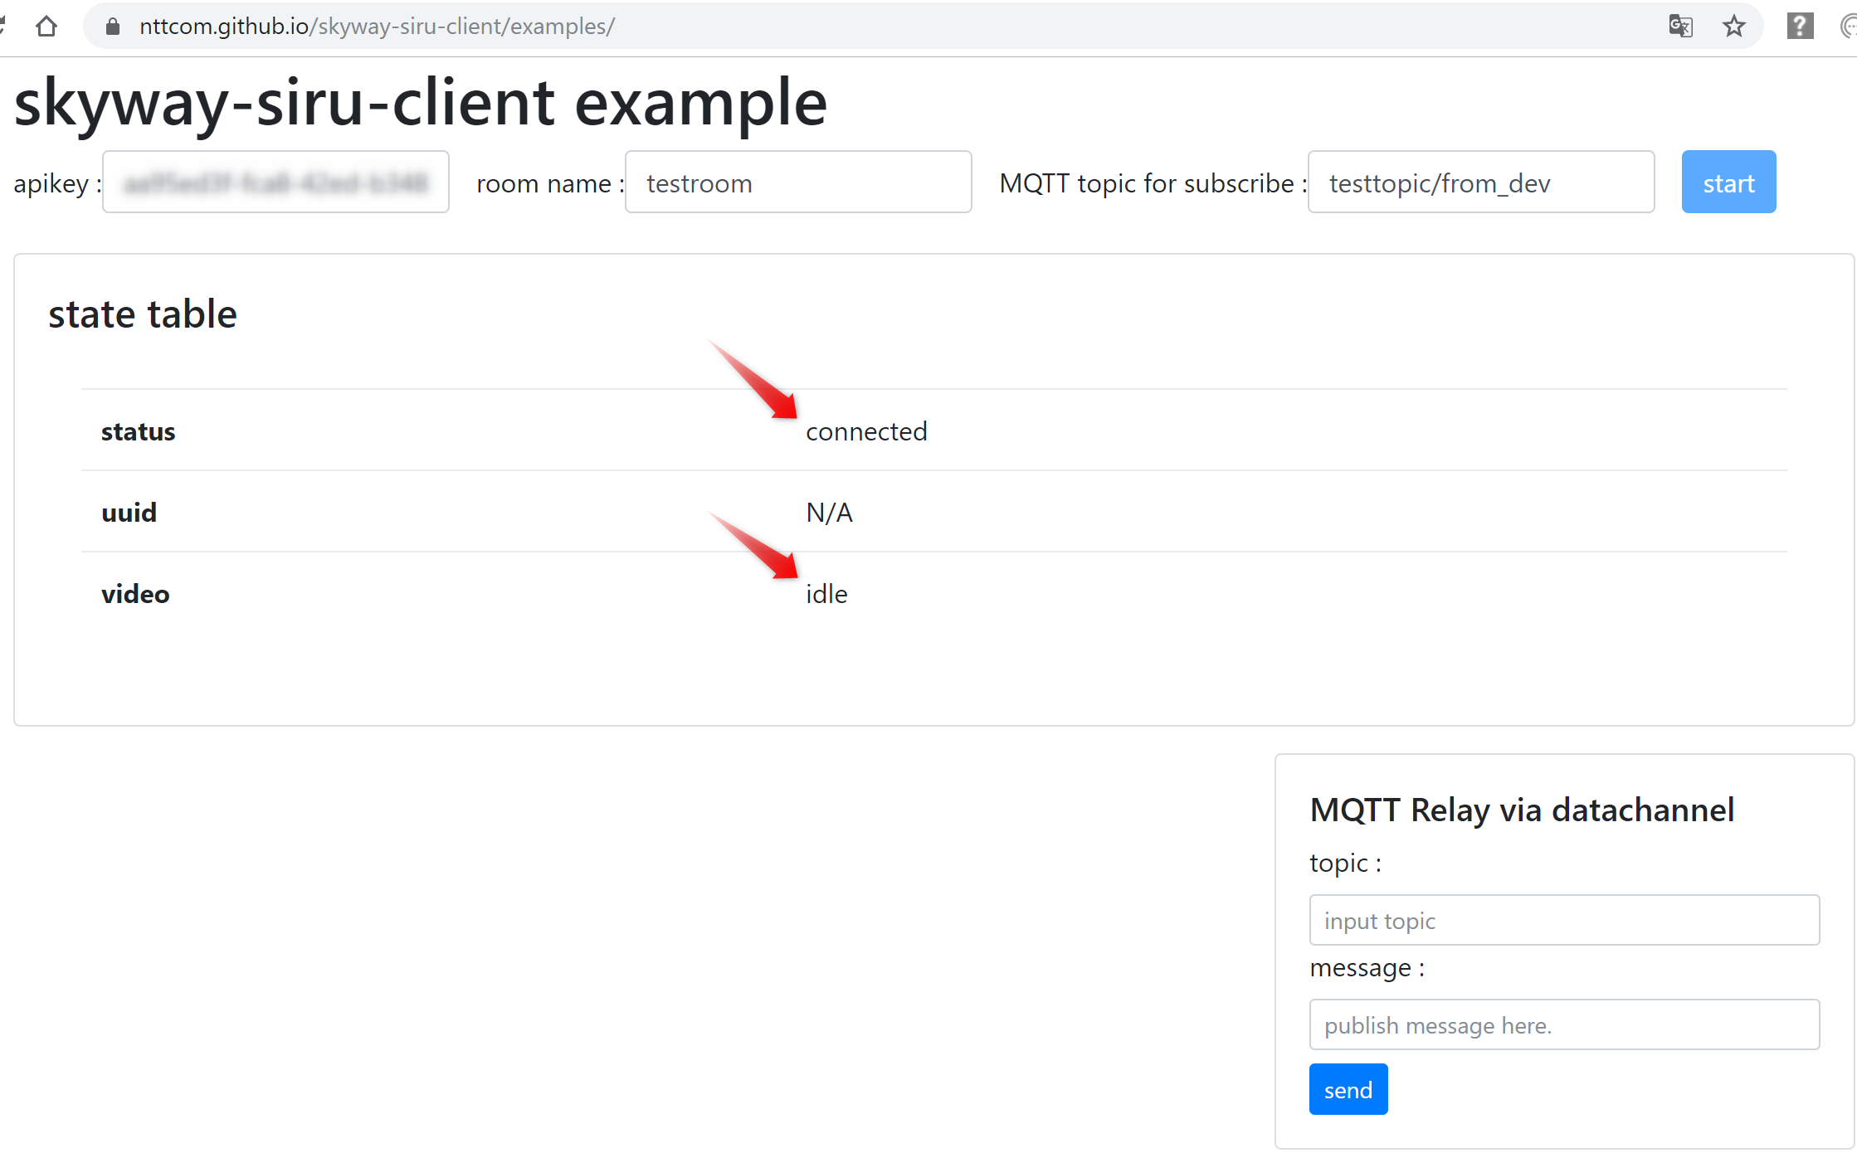
Task: Click the connected status value
Action: pyautogui.click(x=866, y=431)
